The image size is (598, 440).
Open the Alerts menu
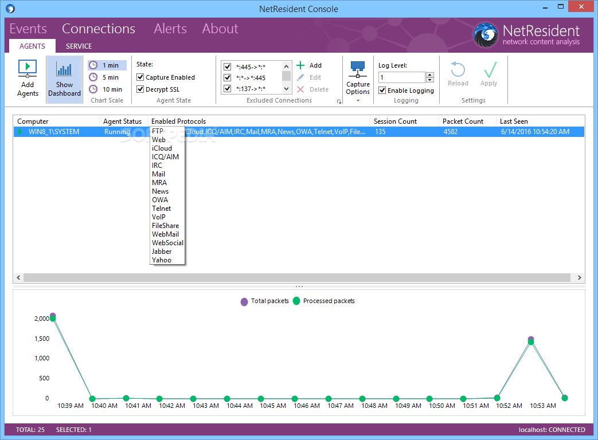(x=170, y=29)
